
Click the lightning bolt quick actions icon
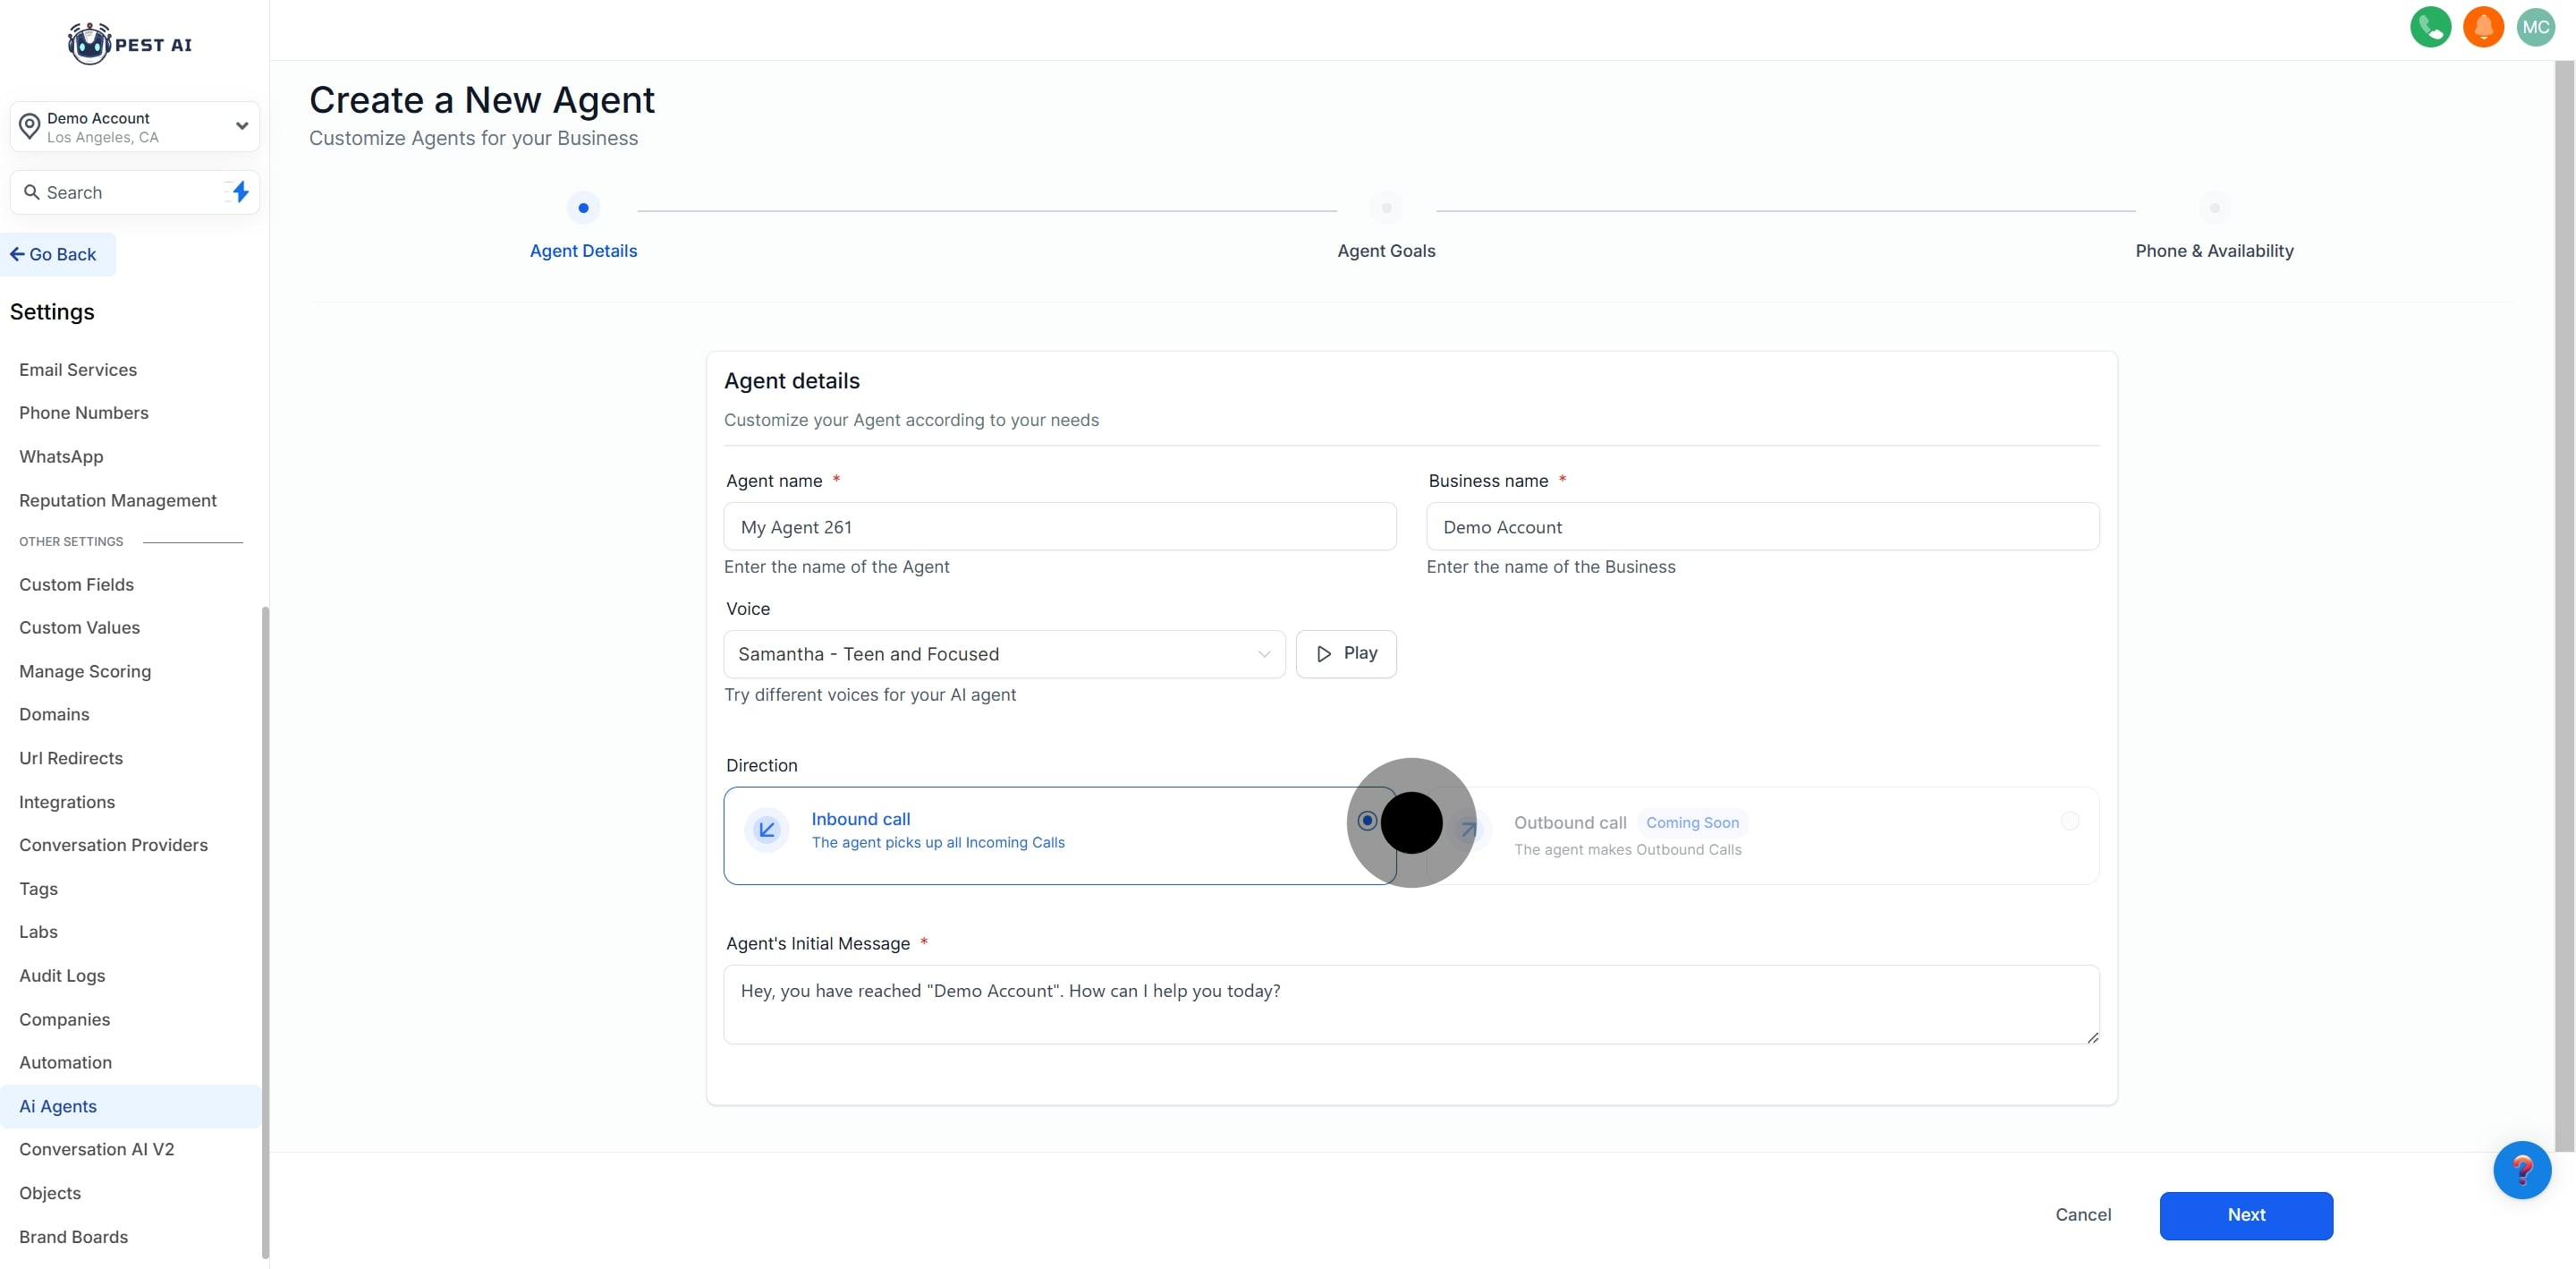(x=240, y=192)
